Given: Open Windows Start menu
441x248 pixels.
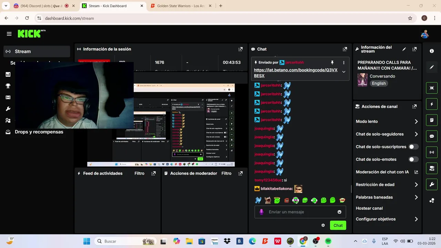Looking at the screenshot, I should [x=86, y=241].
